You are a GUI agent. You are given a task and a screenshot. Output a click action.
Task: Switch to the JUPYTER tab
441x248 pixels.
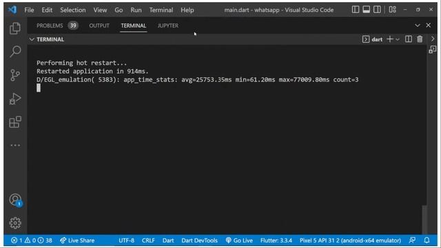(x=168, y=25)
